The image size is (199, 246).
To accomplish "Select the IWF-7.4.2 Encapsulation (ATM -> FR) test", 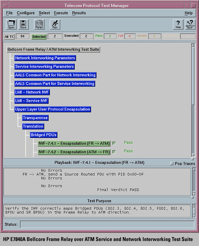I will [74, 152].
